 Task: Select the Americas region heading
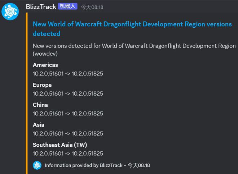click(x=45, y=65)
